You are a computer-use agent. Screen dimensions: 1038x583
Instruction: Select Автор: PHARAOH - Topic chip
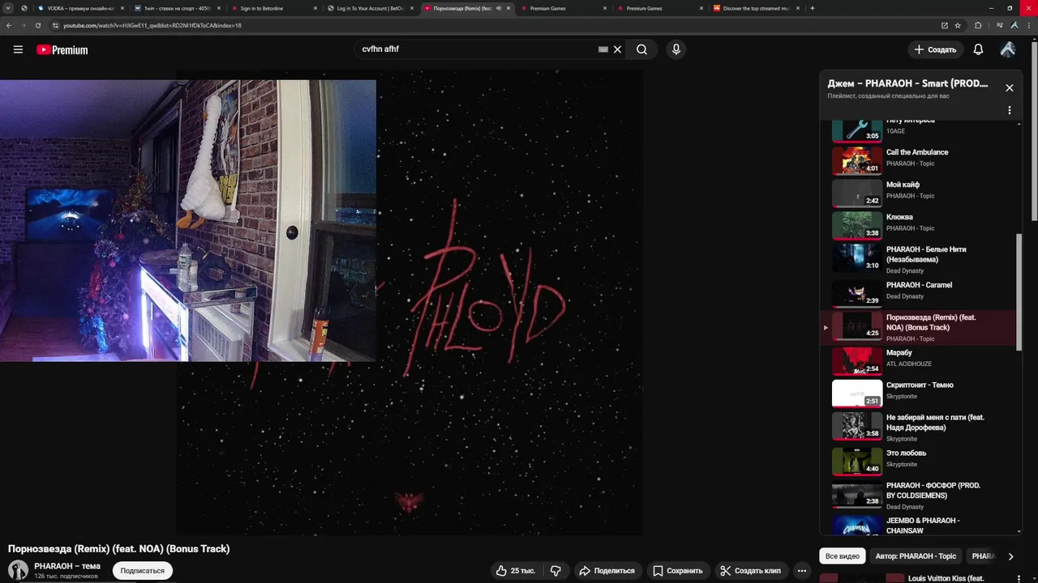[x=916, y=556]
